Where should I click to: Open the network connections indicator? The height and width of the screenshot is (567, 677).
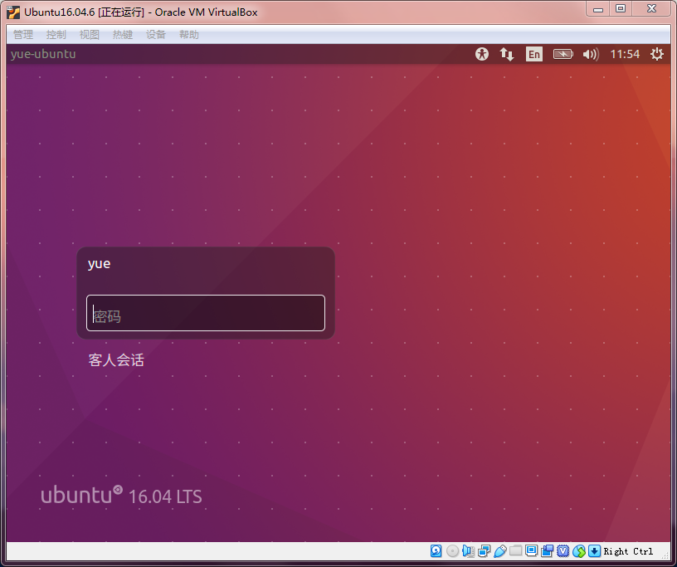(x=507, y=54)
